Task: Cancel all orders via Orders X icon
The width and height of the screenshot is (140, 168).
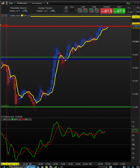Action: pyautogui.click(x=19, y=11)
